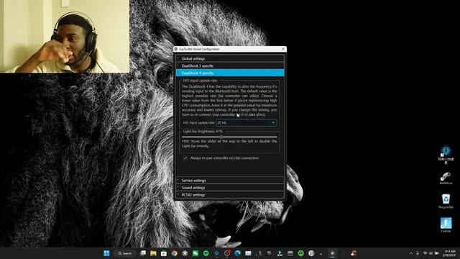Expand the DualShock 3 specific section
This screenshot has height=259, width=460.
pyautogui.click(x=230, y=65)
